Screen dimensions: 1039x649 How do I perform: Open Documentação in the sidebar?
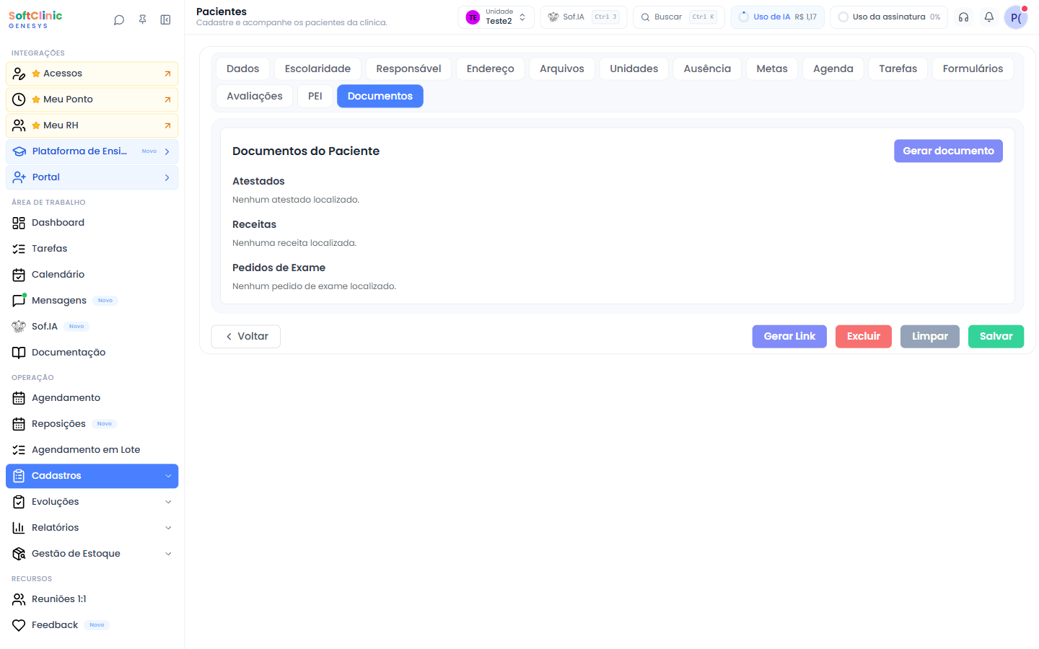pyautogui.click(x=92, y=353)
